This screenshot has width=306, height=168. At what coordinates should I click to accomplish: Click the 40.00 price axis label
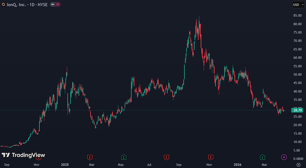pyautogui.click(x=297, y=91)
